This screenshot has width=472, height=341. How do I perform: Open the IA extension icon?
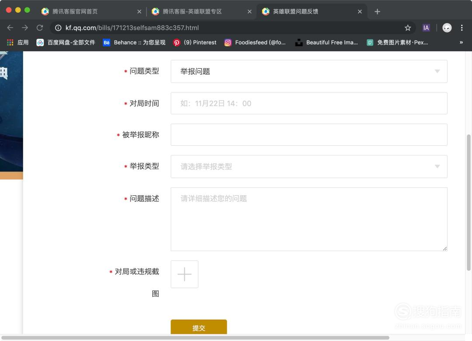pyautogui.click(x=426, y=28)
